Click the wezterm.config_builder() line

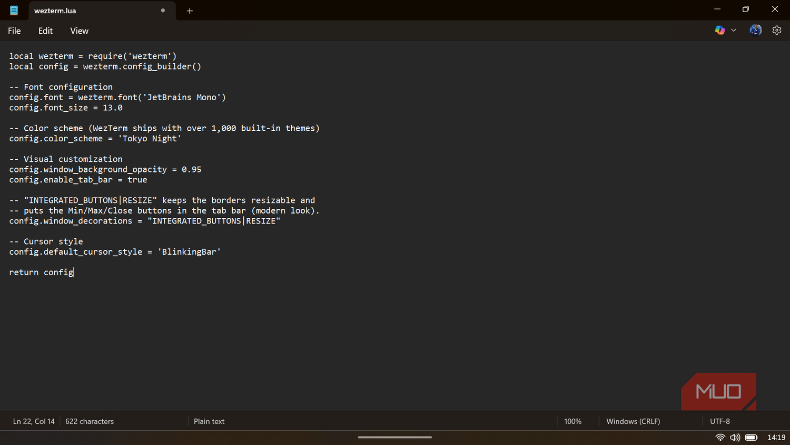(105, 66)
